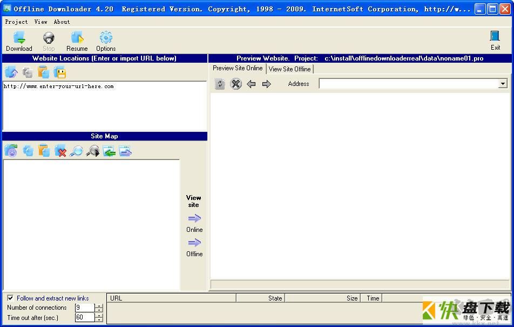Open the Address bar dropdown
The height and width of the screenshot is (327, 514).
coord(503,84)
